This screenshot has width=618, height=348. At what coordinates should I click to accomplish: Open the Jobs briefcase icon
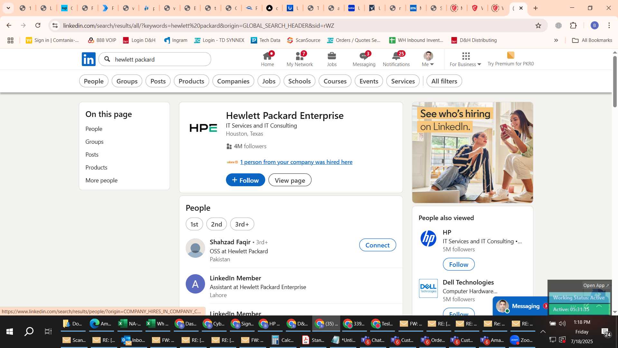coord(332,59)
